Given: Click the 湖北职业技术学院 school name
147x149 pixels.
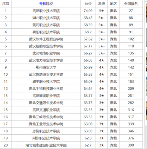Looking at the screenshot, I should point(46,18).
